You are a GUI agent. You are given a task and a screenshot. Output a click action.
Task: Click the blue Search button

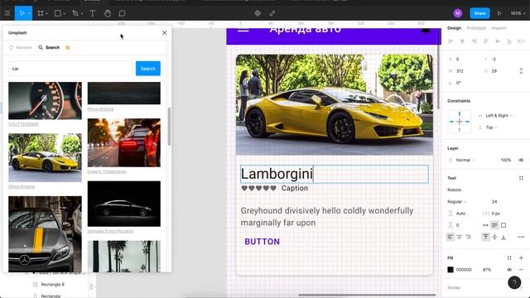click(148, 69)
